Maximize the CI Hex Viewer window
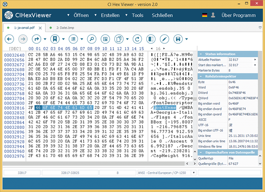This screenshot has height=192, width=265. point(246,3)
